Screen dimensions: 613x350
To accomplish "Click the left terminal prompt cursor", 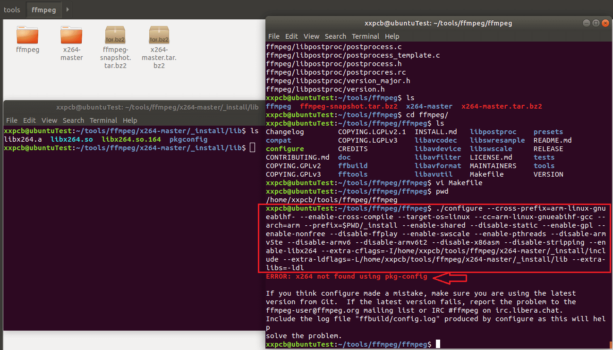I will (252, 148).
